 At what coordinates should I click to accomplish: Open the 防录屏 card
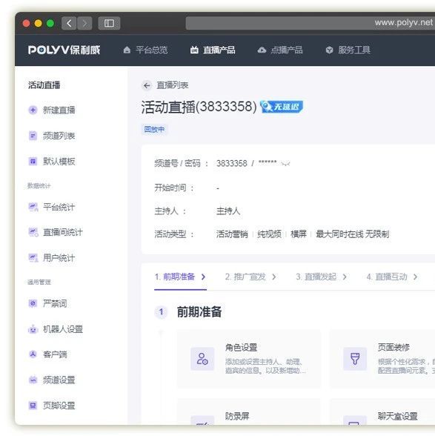coord(249,412)
